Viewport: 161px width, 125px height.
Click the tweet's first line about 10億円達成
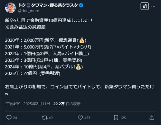(49, 20)
